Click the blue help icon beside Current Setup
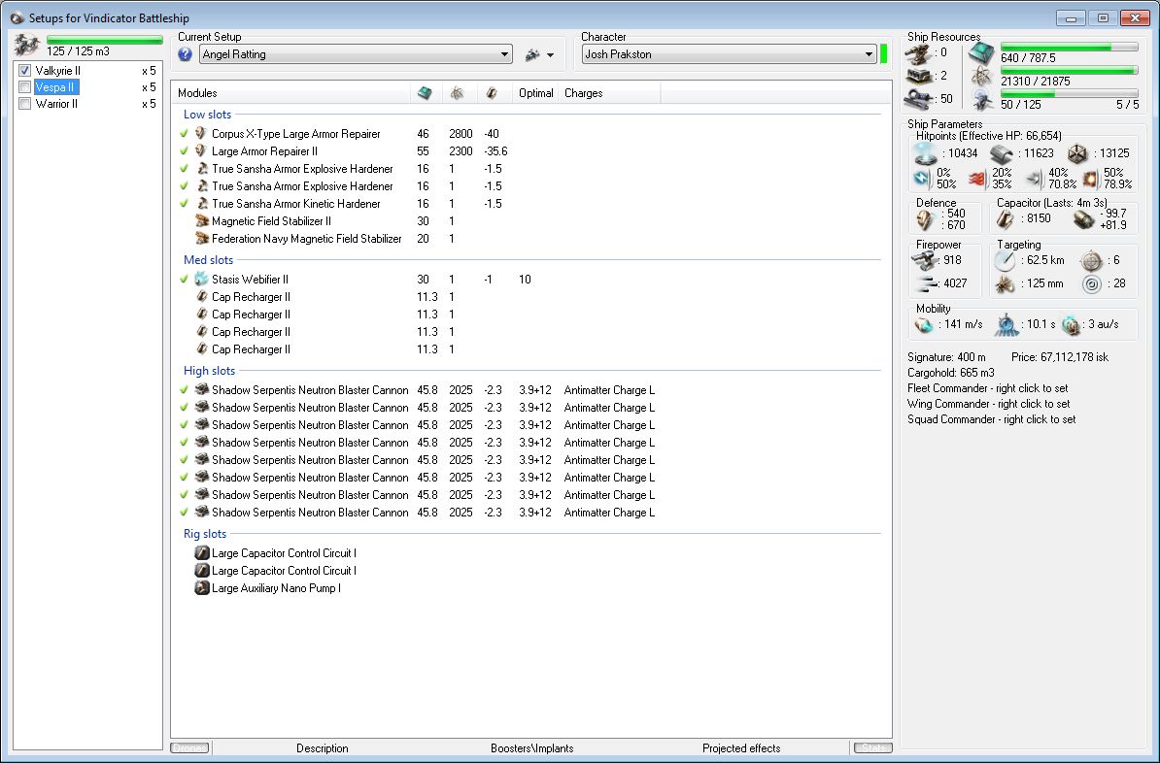 (186, 54)
